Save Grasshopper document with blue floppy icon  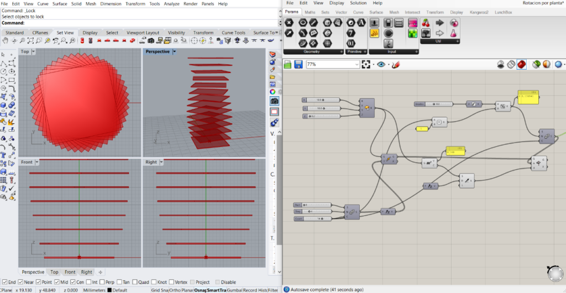click(x=298, y=65)
